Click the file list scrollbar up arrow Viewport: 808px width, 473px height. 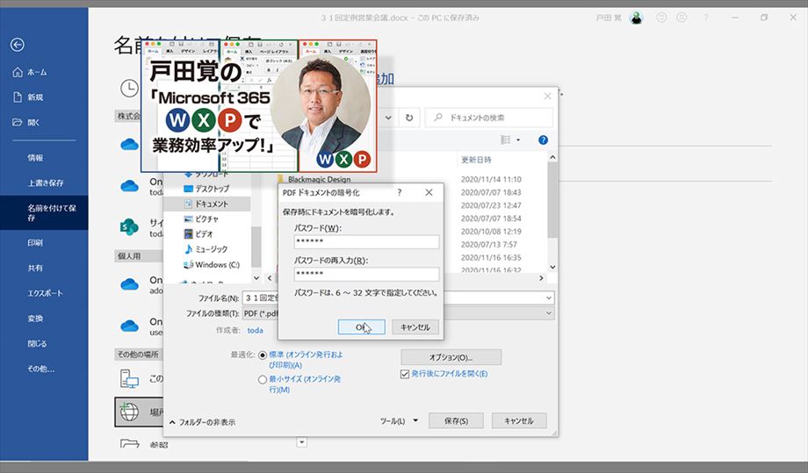tap(552, 157)
